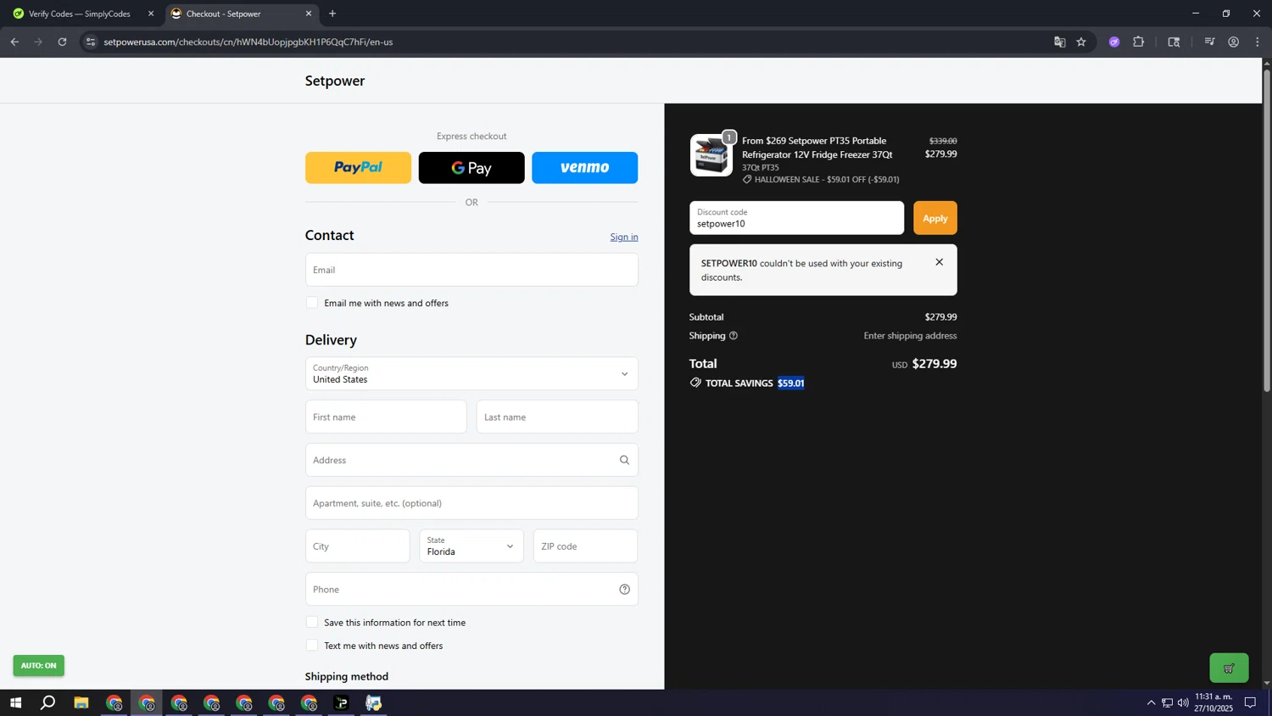Check Email me with news and offers

[x=312, y=303]
